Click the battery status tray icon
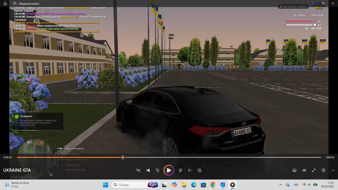 [x=315, y=185]
